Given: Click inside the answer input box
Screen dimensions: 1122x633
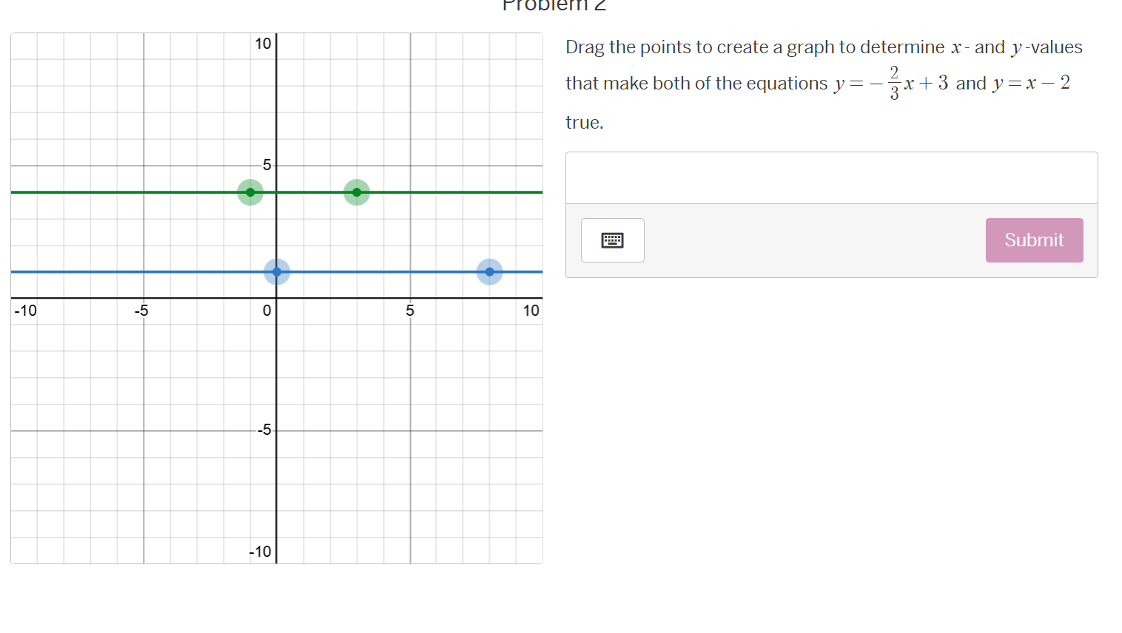Looking at the screenshot, I should pyautogui.click(x=831, y=177).
